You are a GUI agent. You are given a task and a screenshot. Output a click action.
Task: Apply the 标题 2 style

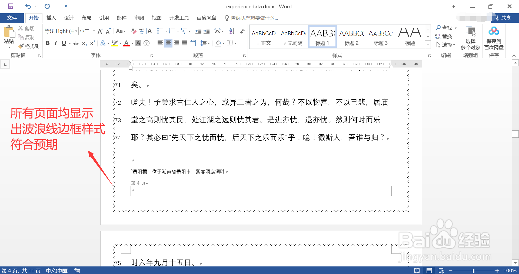(351, 37)
